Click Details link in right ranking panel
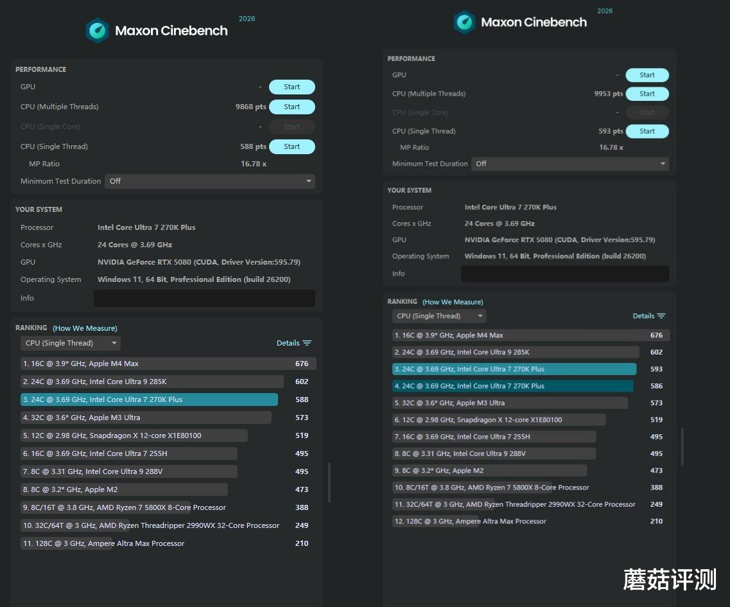 pyautogui.click(x=643, y=316)
